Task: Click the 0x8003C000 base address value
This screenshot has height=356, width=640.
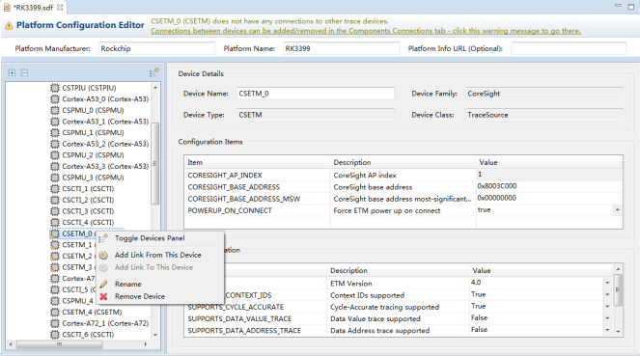Action: (497, 186)
